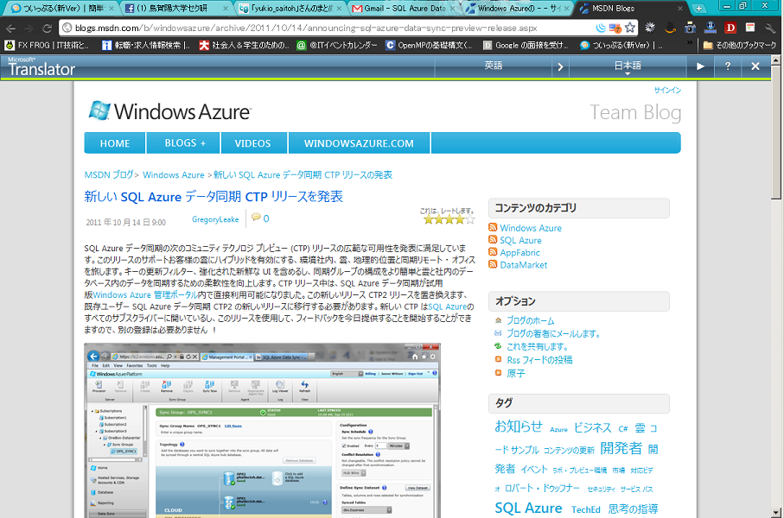784x518 pixels.
Task: Click the browser back arrow button
Action: [x=11, y=28]
